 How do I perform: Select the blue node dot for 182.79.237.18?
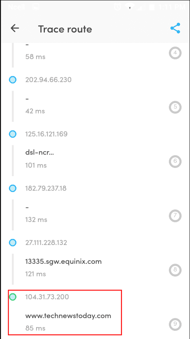[x=13, y=188]
